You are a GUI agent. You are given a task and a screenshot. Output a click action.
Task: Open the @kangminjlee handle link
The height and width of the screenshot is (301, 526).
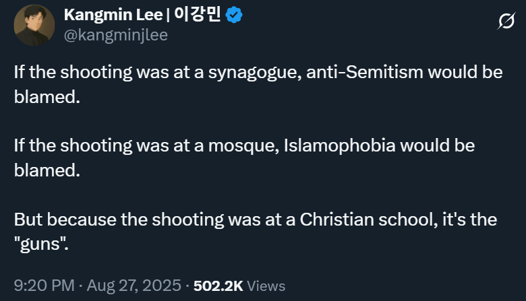[115, 35]
